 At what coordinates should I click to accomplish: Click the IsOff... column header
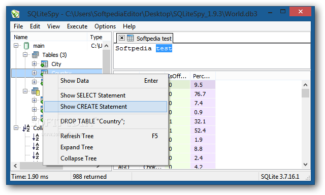(177, 76)
